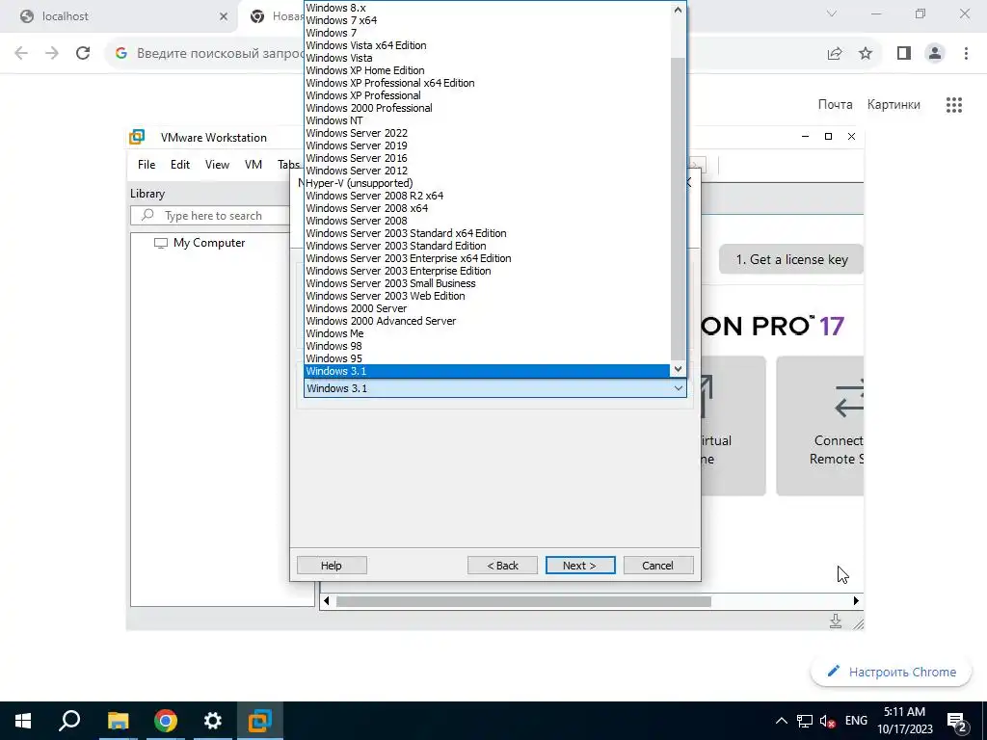
Task: Click the Library search field
Action: click(210, 215)
